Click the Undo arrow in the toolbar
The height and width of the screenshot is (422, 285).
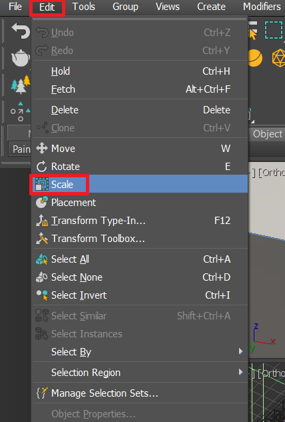pyautogui.click(x=21, y=31)
